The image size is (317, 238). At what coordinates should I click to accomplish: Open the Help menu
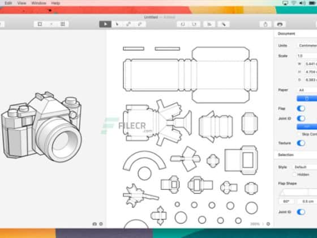55,3
